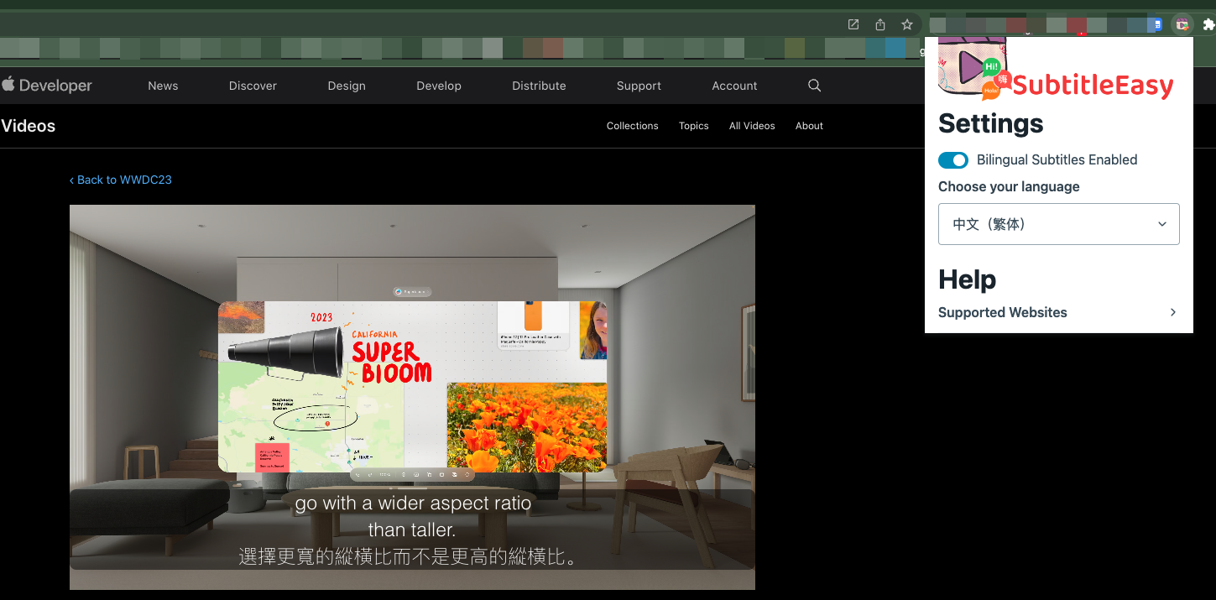This screenshot has height=600, width=1216.
Task: Follow the Back to WWDC23 link
Action: [x=120, y=179]
